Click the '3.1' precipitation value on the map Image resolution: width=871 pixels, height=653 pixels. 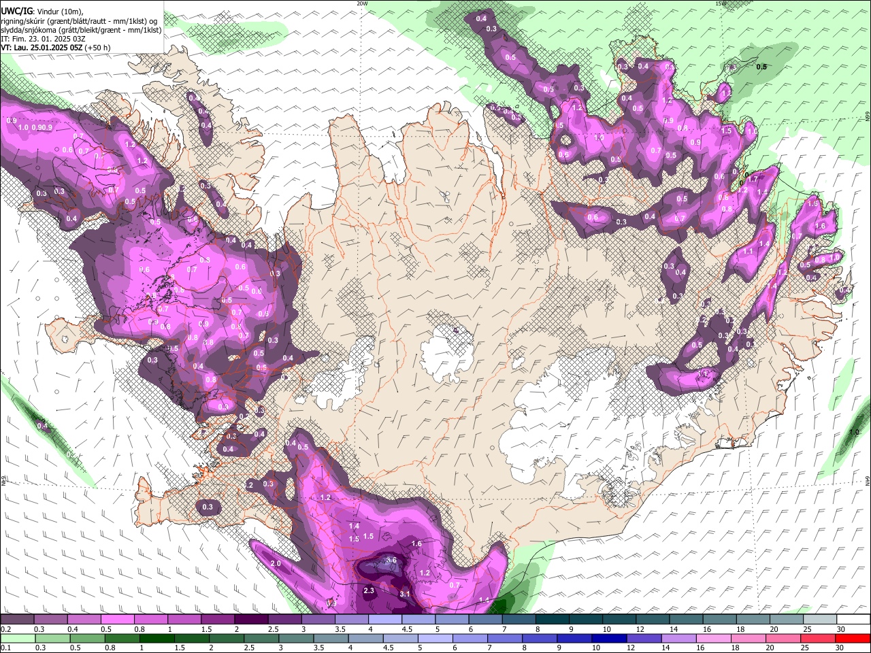(x=404, y=594)
